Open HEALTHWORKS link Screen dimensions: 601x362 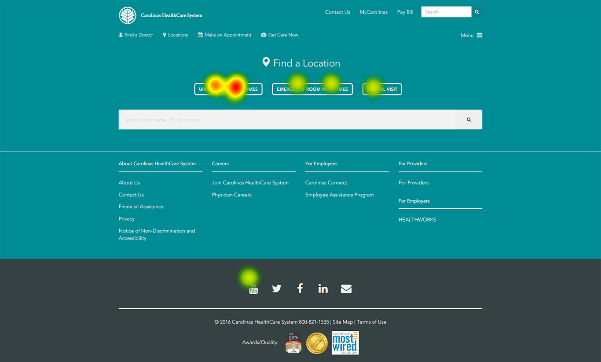(x=417, y=219)
